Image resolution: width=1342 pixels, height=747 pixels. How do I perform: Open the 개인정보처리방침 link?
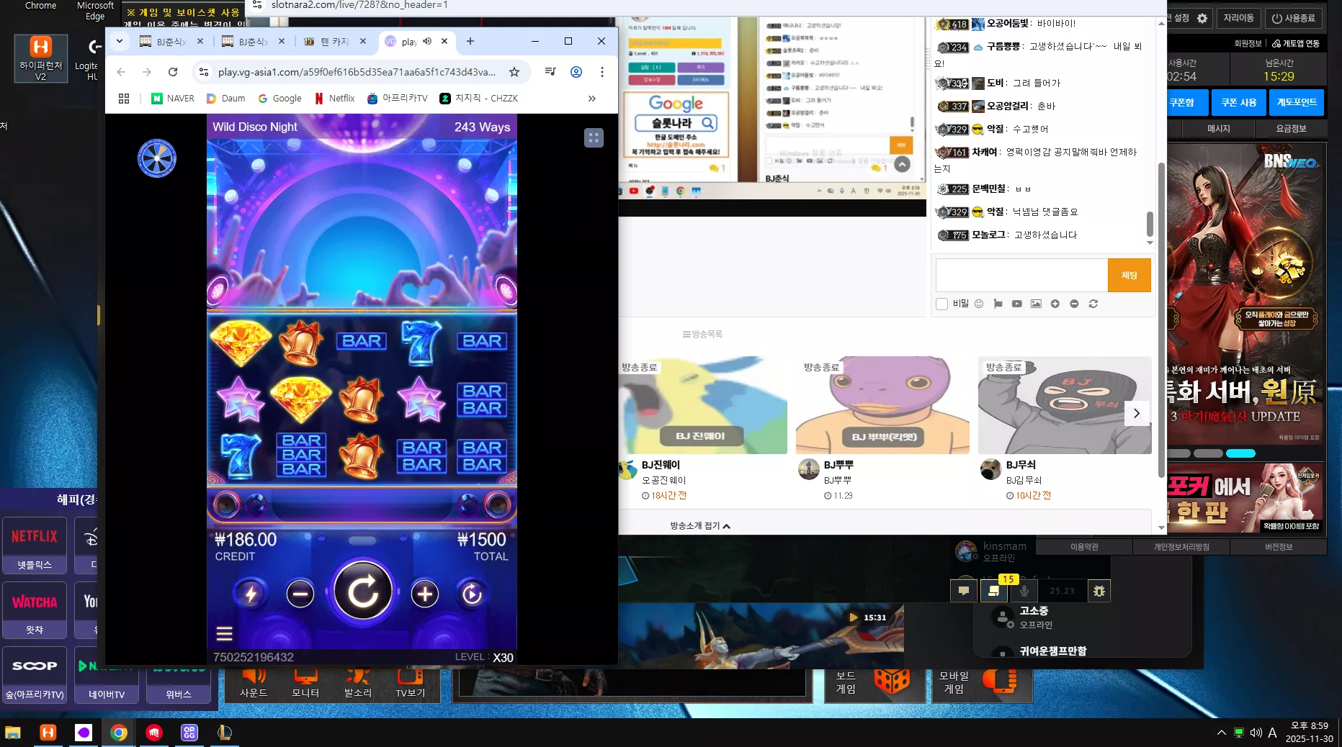[1181, 547]
